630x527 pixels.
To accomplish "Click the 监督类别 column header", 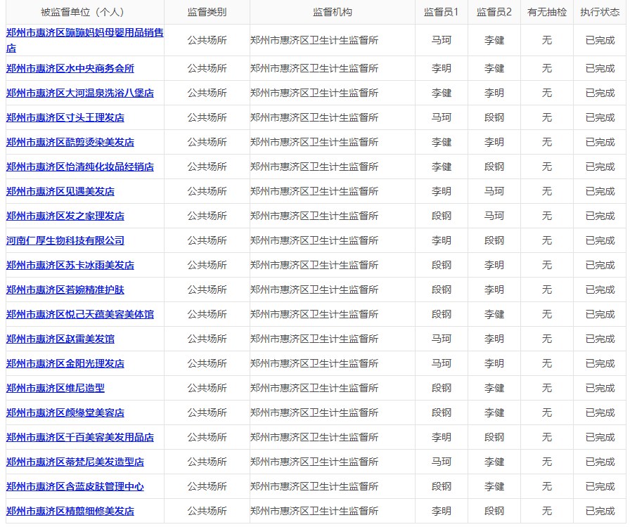I will [207, 12].
